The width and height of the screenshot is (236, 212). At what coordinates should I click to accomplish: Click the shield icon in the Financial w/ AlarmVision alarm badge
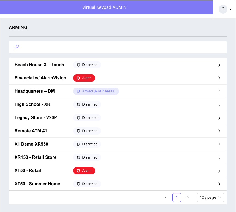[x=78, y=78]
